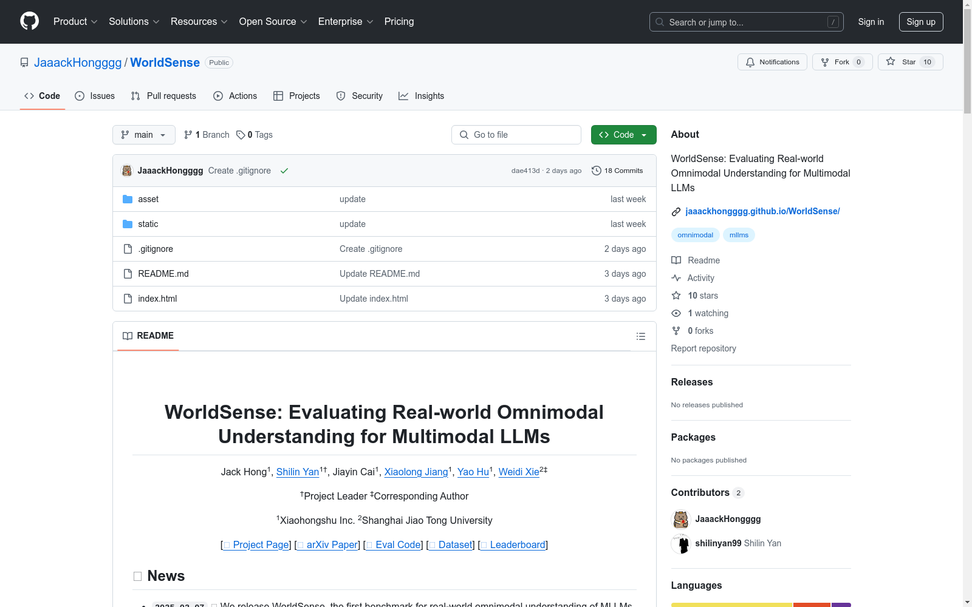
Task: Expand the Resources menu
Action: (x=199, y=22)
